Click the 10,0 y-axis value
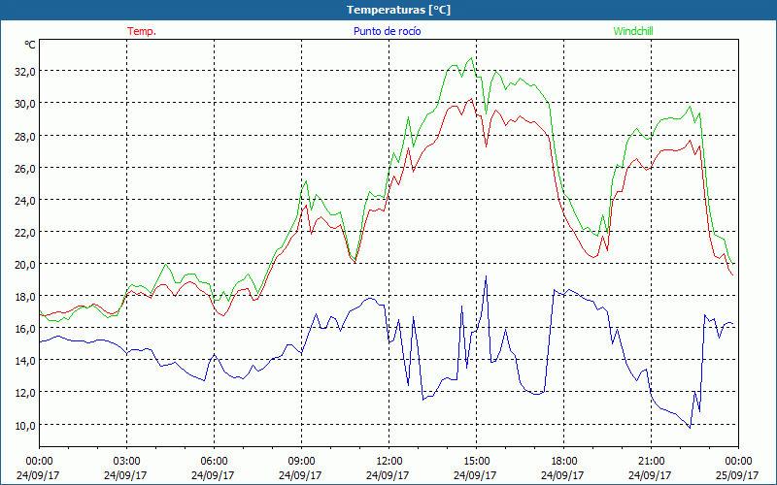 (25, 425)
